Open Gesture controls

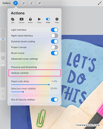pos(35,73)
